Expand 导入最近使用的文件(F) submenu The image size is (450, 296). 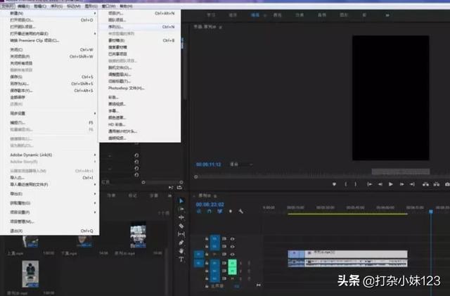point(95,184)
